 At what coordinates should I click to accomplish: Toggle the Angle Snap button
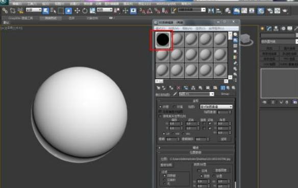(150, 11)
